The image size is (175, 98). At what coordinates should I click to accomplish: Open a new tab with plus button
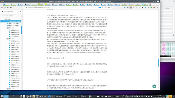click(155, 4)
